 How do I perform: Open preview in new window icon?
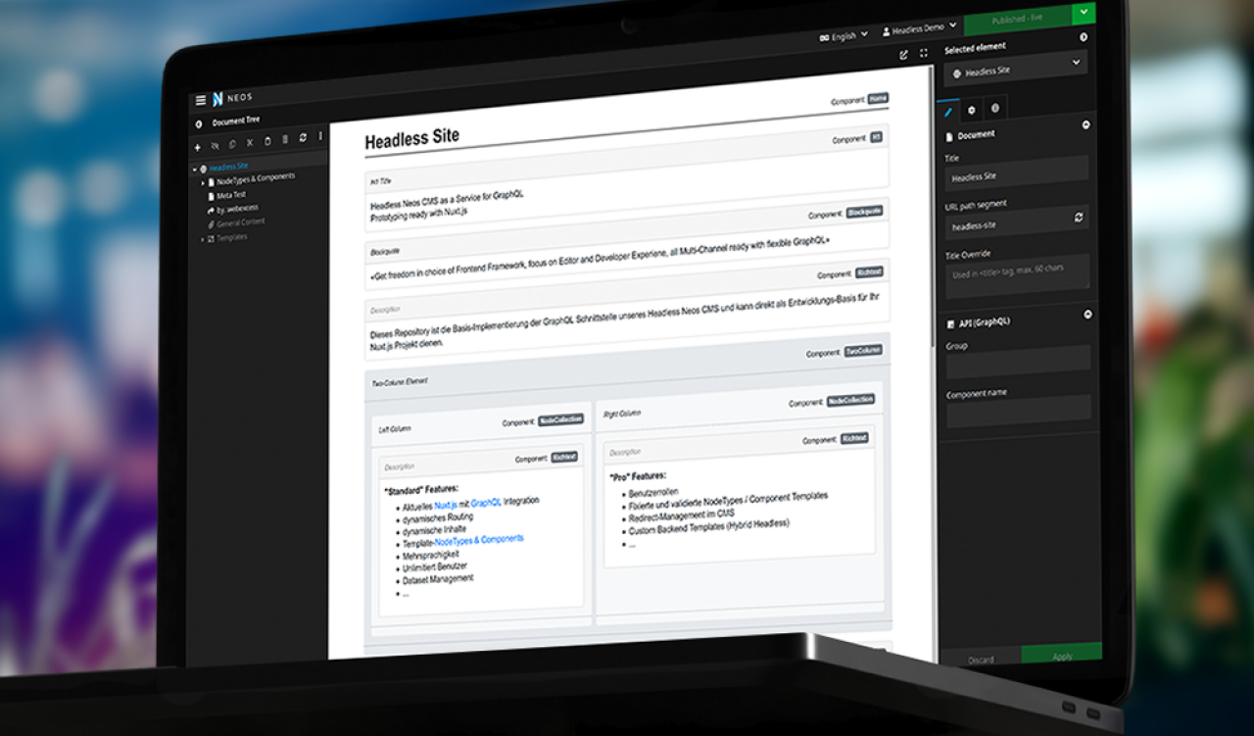coord(903,55)
